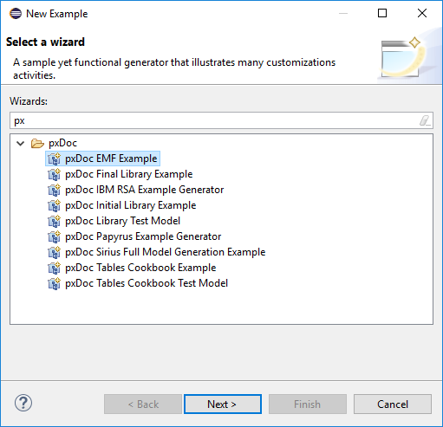Dismiss the dialog with Cancel
This screenshot has height=427, width=443.
pyautogui.click(x=393, y=404)
